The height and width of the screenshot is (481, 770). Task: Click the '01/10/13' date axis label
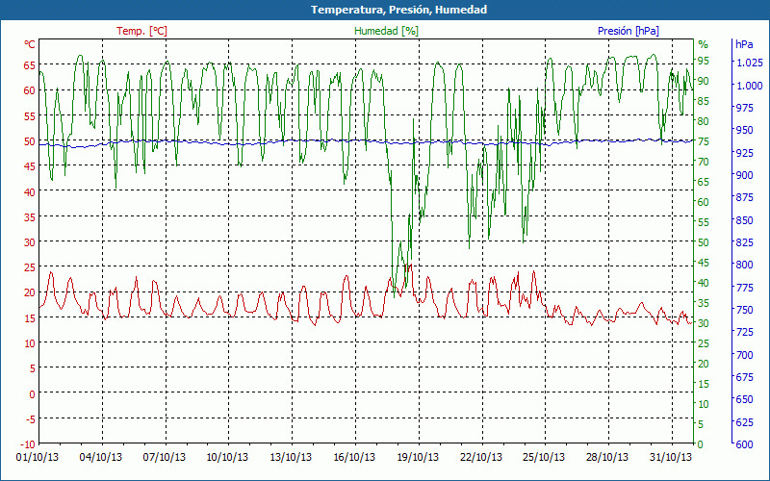pyautogui.click(x=38, y=457)
